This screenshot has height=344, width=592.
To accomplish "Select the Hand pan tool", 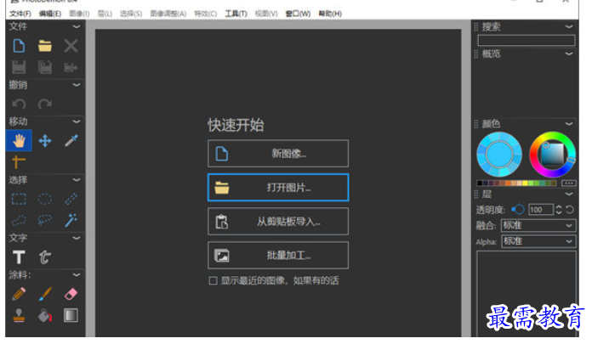I will tap(19, 141).
